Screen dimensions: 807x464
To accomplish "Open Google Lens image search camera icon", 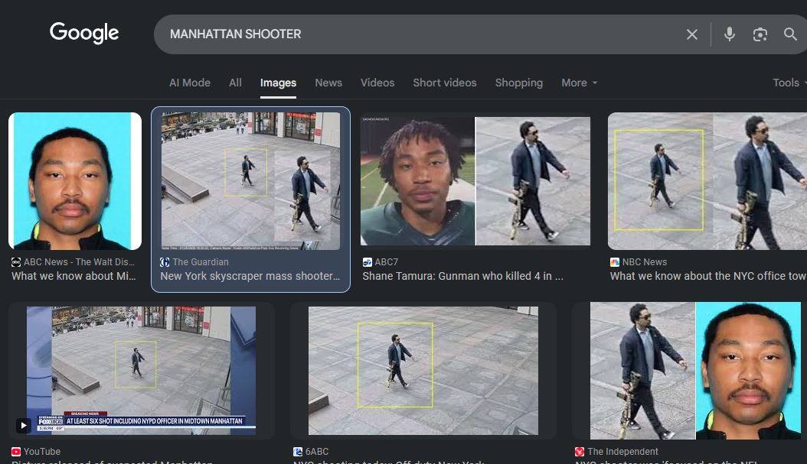I will [x=760, y=34].
